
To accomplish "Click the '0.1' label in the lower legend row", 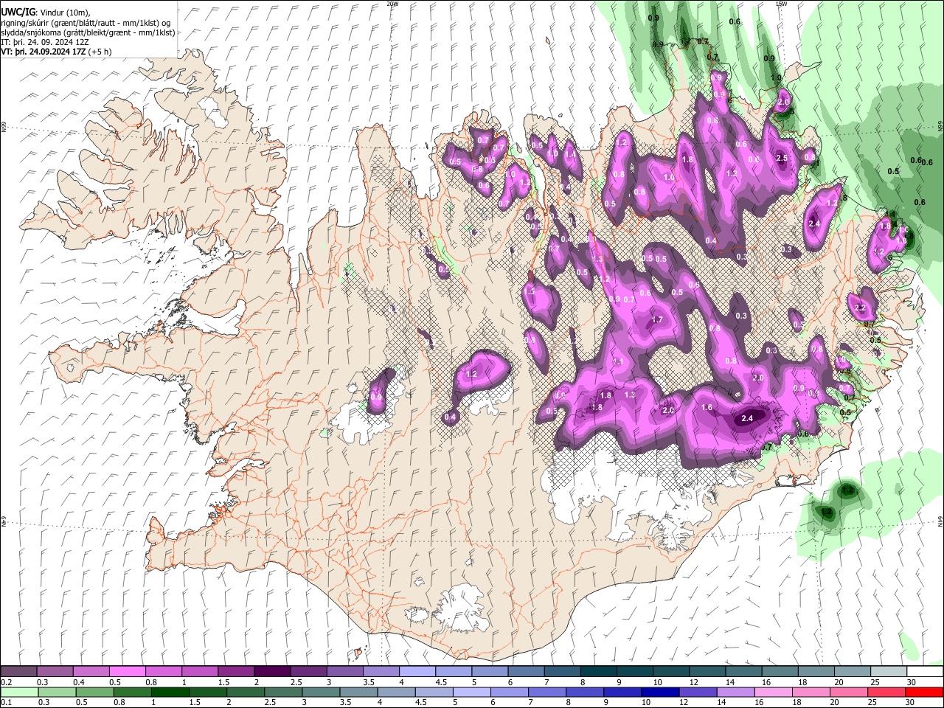I will pos(6,703).
